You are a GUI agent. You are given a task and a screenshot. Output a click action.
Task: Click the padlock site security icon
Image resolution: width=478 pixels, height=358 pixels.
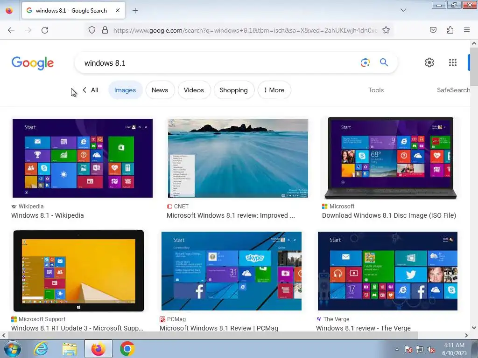point(105,30)
